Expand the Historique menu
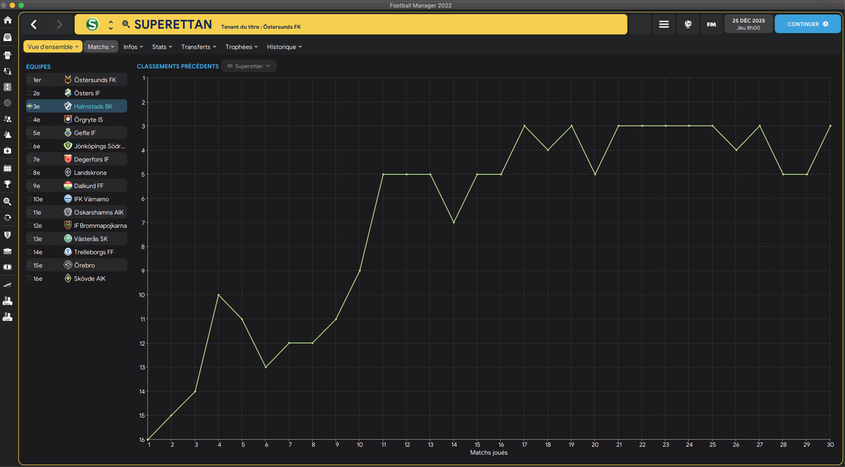 284,47
